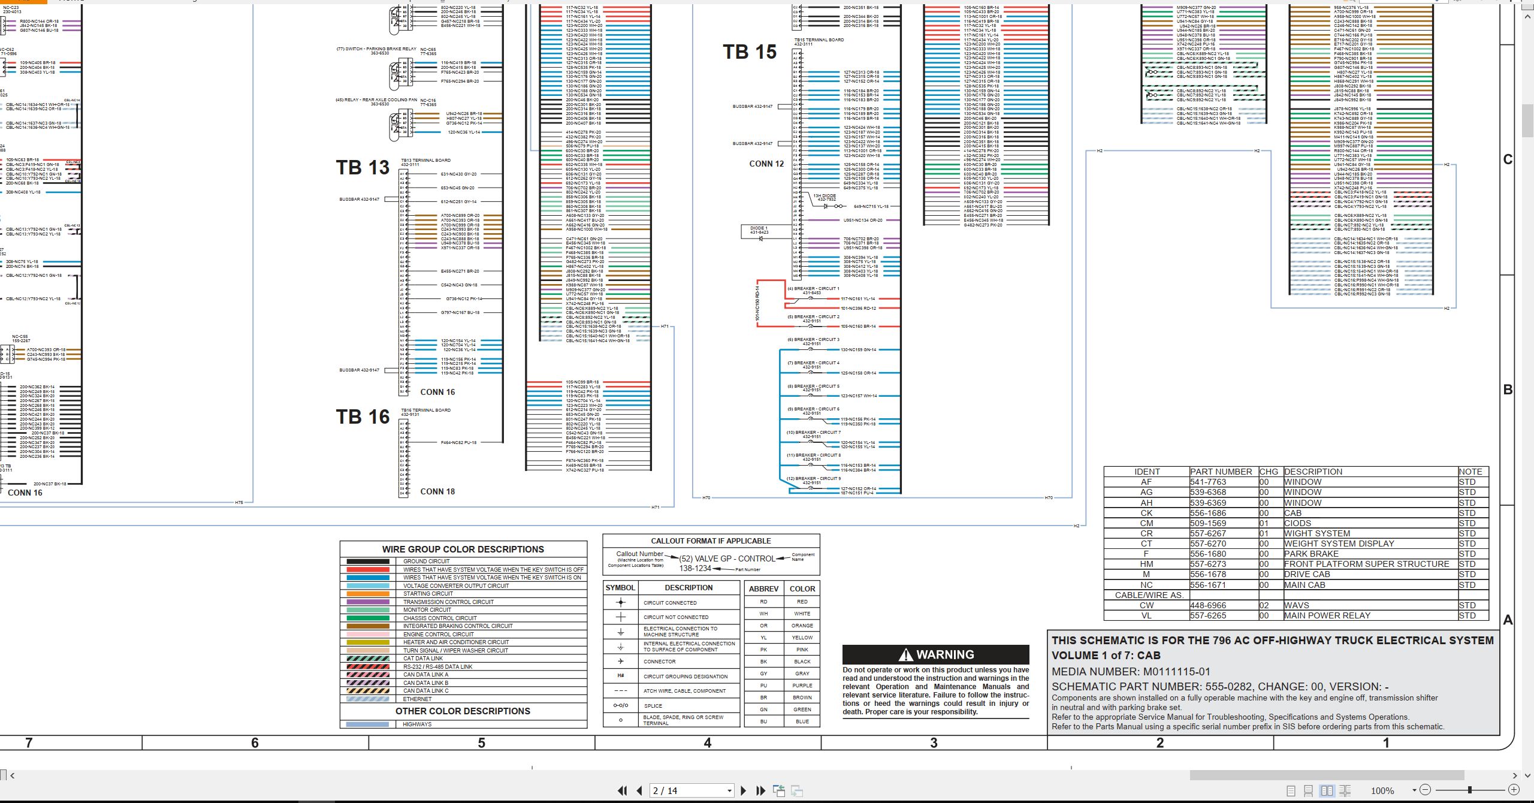
Task: Click the CONN 12 label
Action: pyautogui.click(x=766, y=164)
